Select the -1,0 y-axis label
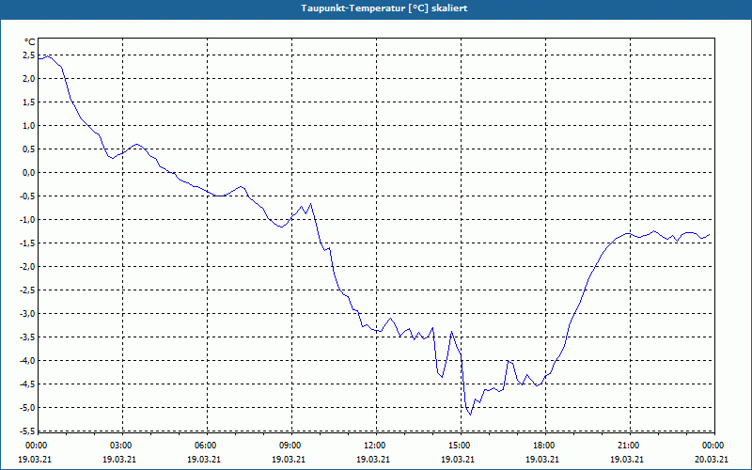 [x=27, y=220]
